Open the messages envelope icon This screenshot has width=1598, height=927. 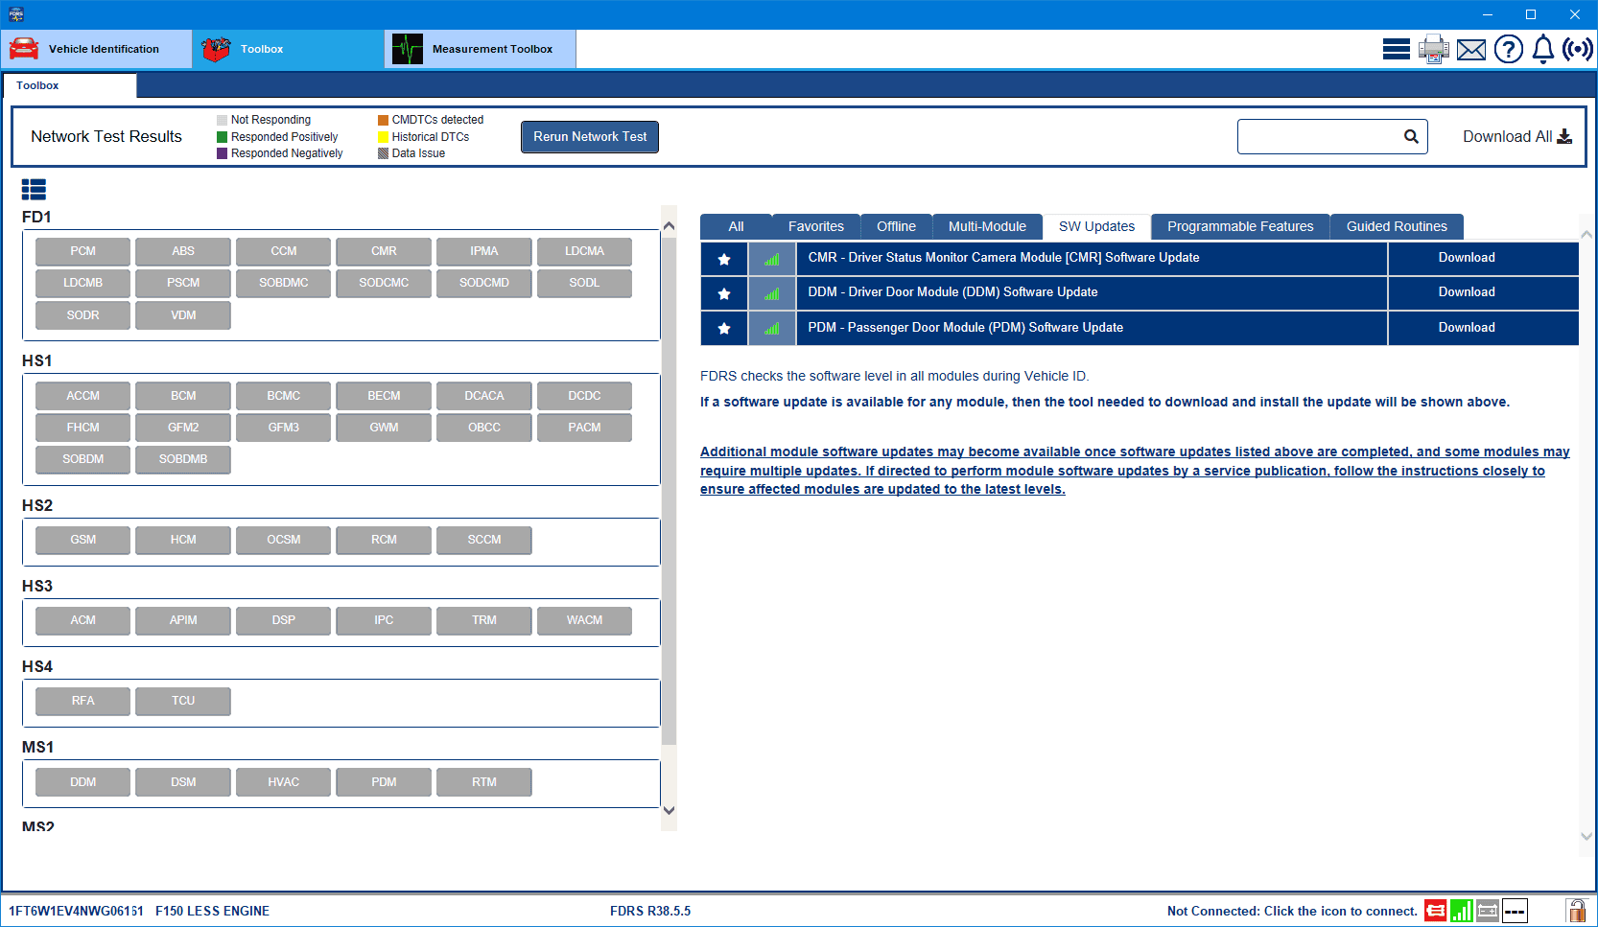(1470, 49)
